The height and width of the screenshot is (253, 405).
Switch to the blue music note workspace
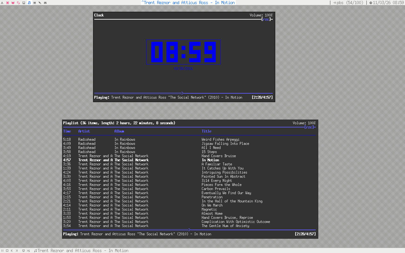29,3
